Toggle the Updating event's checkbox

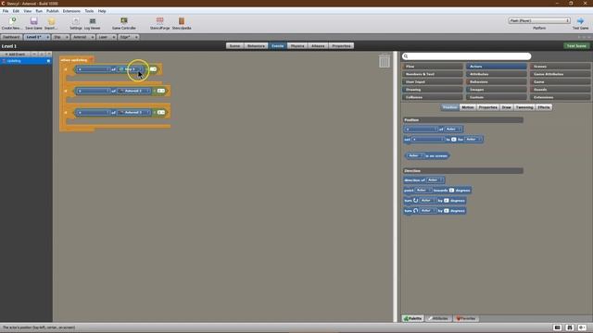click(48, 61)
